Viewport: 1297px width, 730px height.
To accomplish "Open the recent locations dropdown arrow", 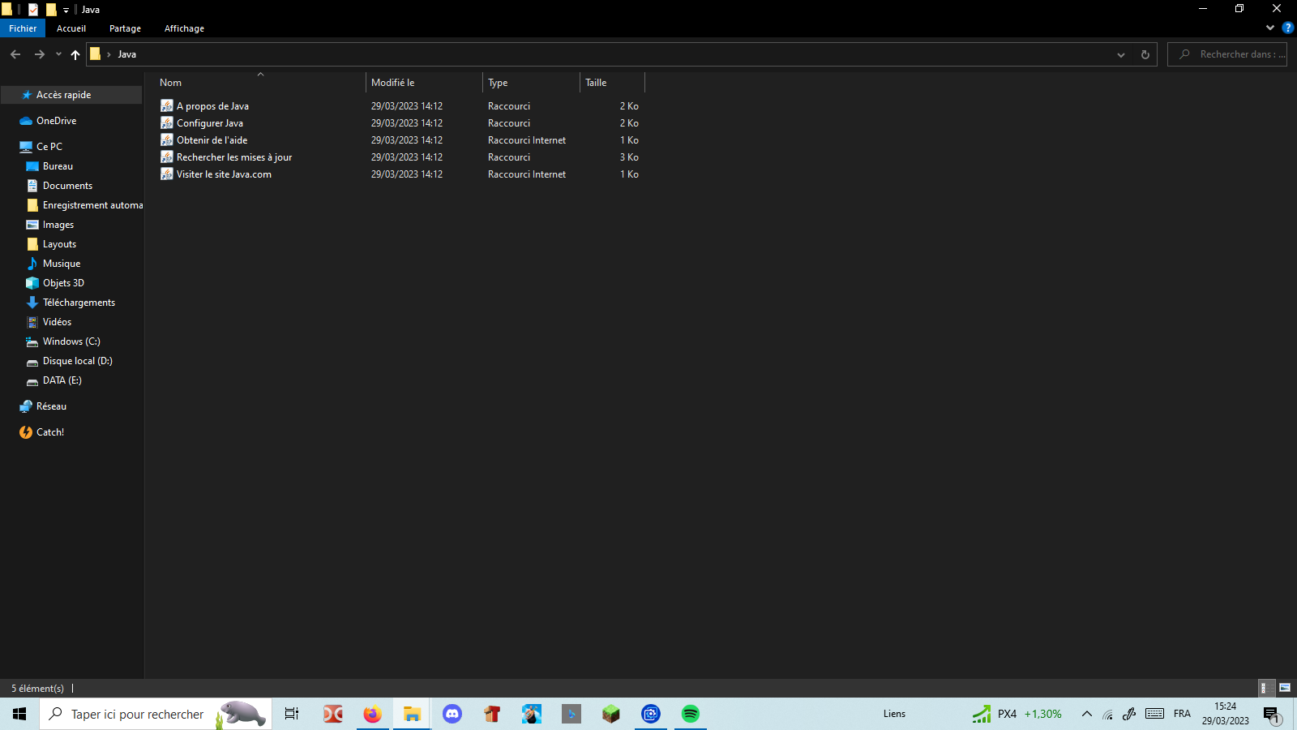I will click(58, 54).
